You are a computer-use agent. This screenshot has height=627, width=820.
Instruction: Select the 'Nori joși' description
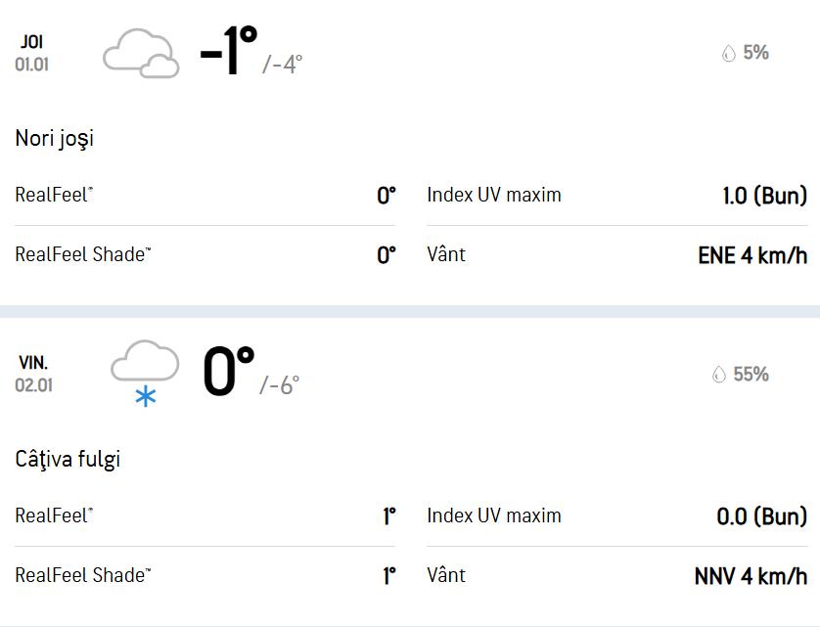click(x=55, y=139)
